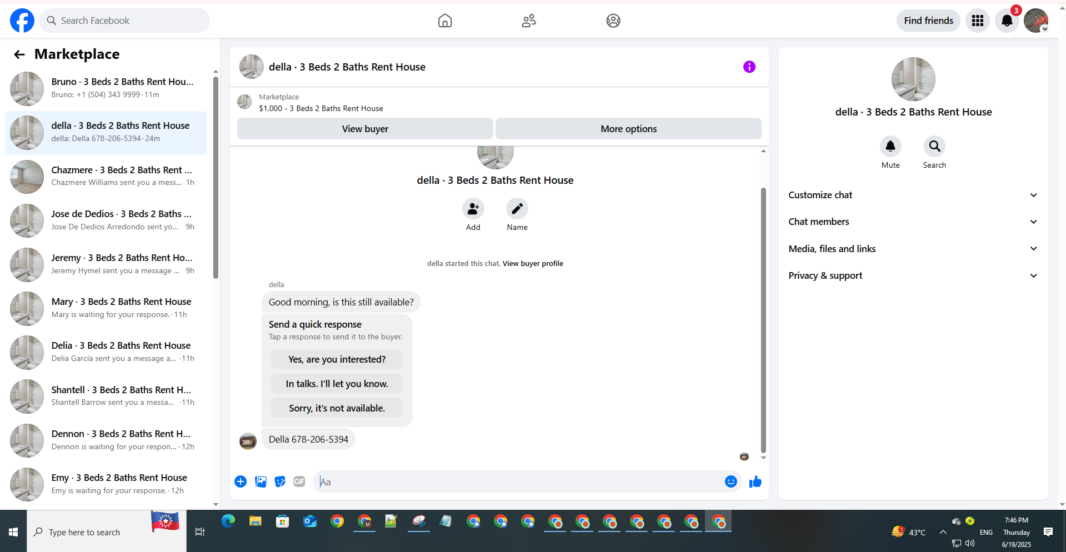Screen dimensions: 1066x552
Task: Open Jose de Dedios conversation
Action: tap(106, 220)
